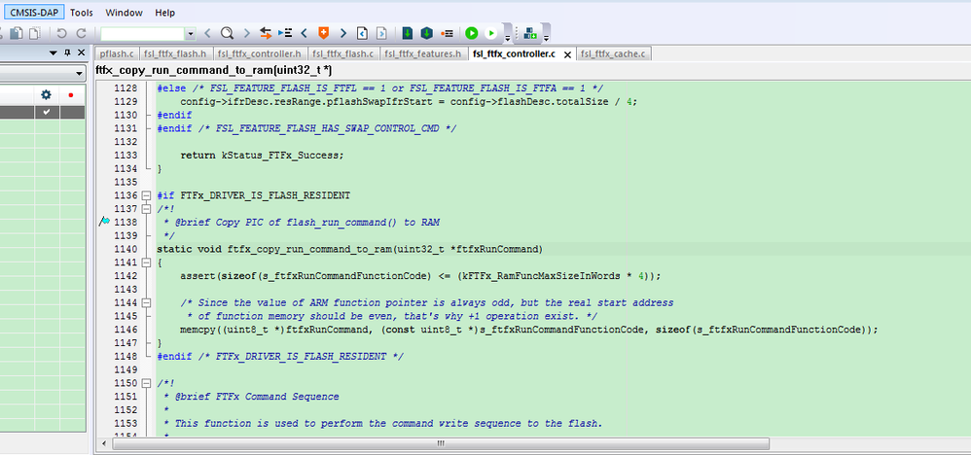Switch to the fsl_ftfx_cache.c tab
The height and width of the screenshot is (455, 971).
click(613, 53)
